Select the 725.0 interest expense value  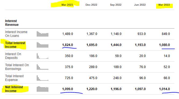(x=69, y=78)
